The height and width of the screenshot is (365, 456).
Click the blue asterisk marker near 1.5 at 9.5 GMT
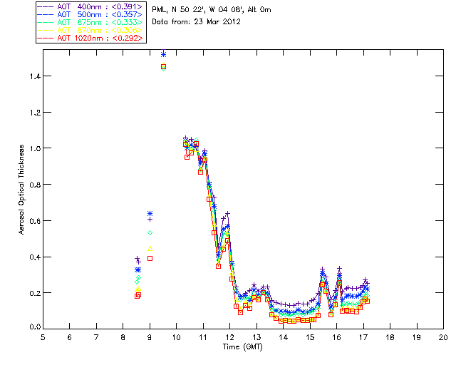point(163,54)
